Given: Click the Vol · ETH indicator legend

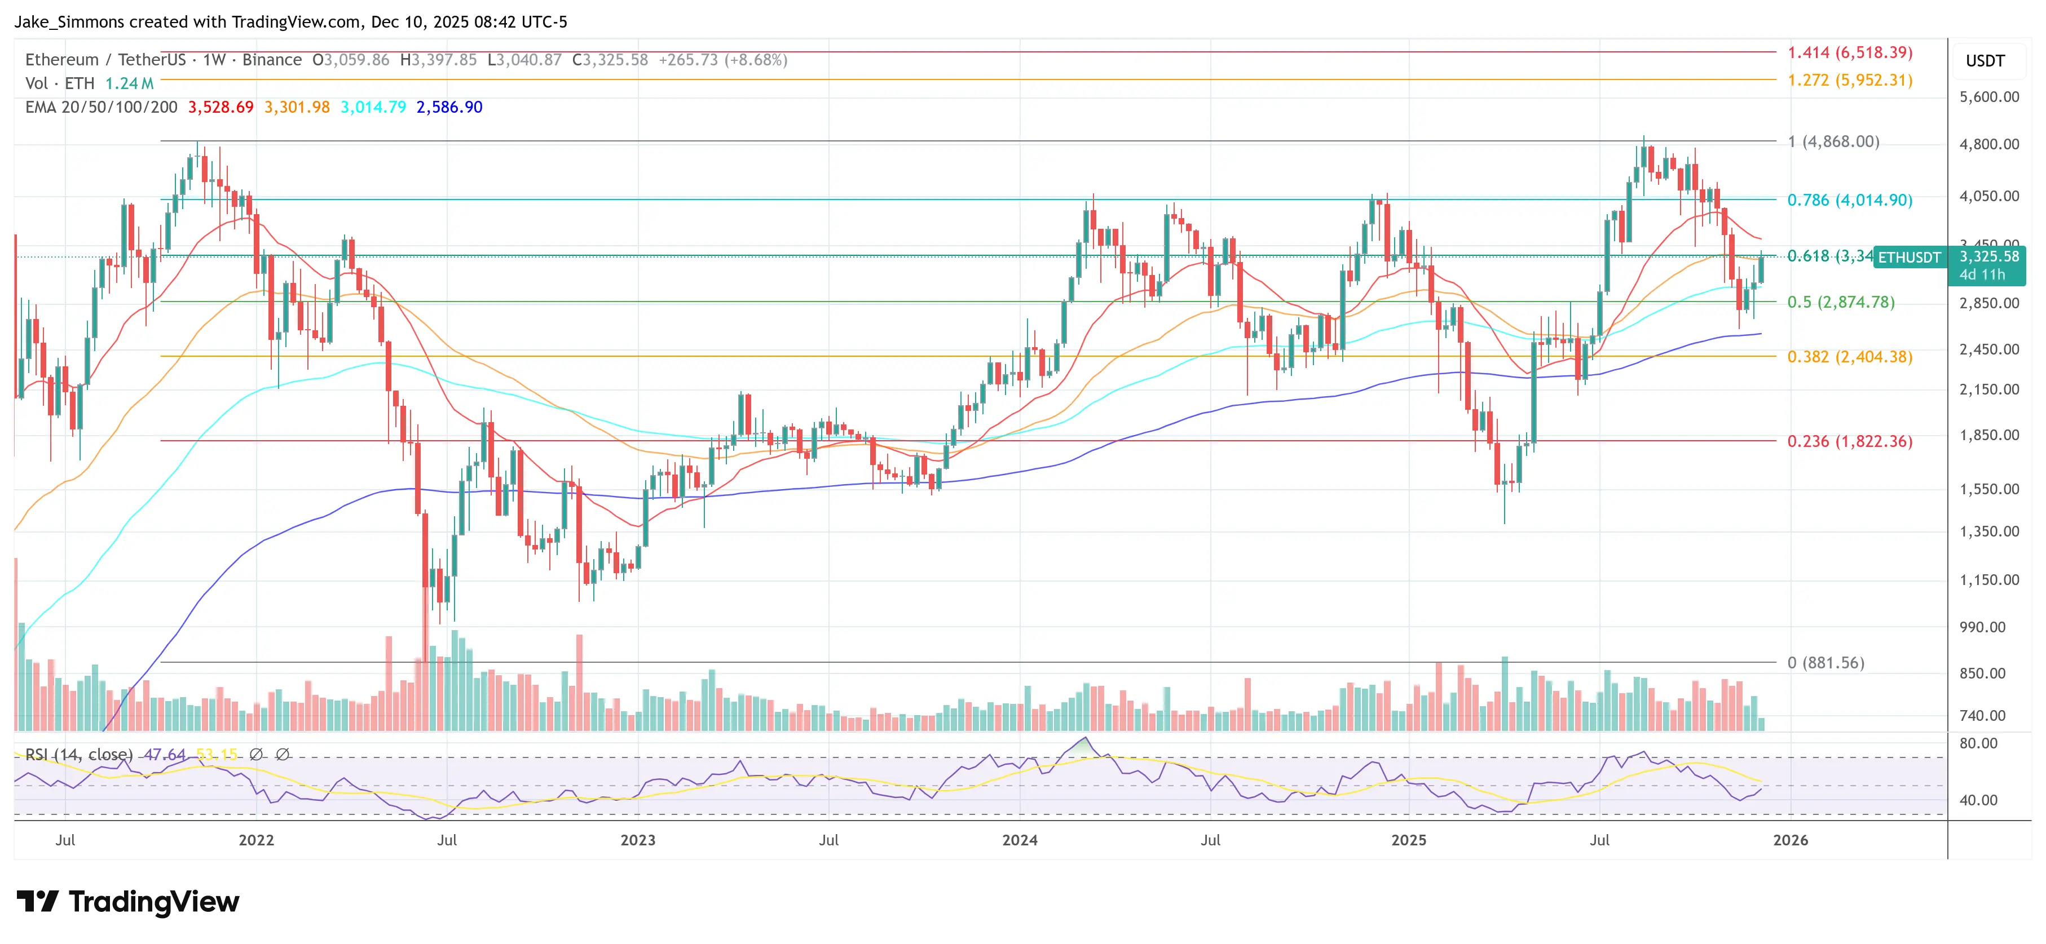Looking at the screenshot, I should [x=60, y=83].
